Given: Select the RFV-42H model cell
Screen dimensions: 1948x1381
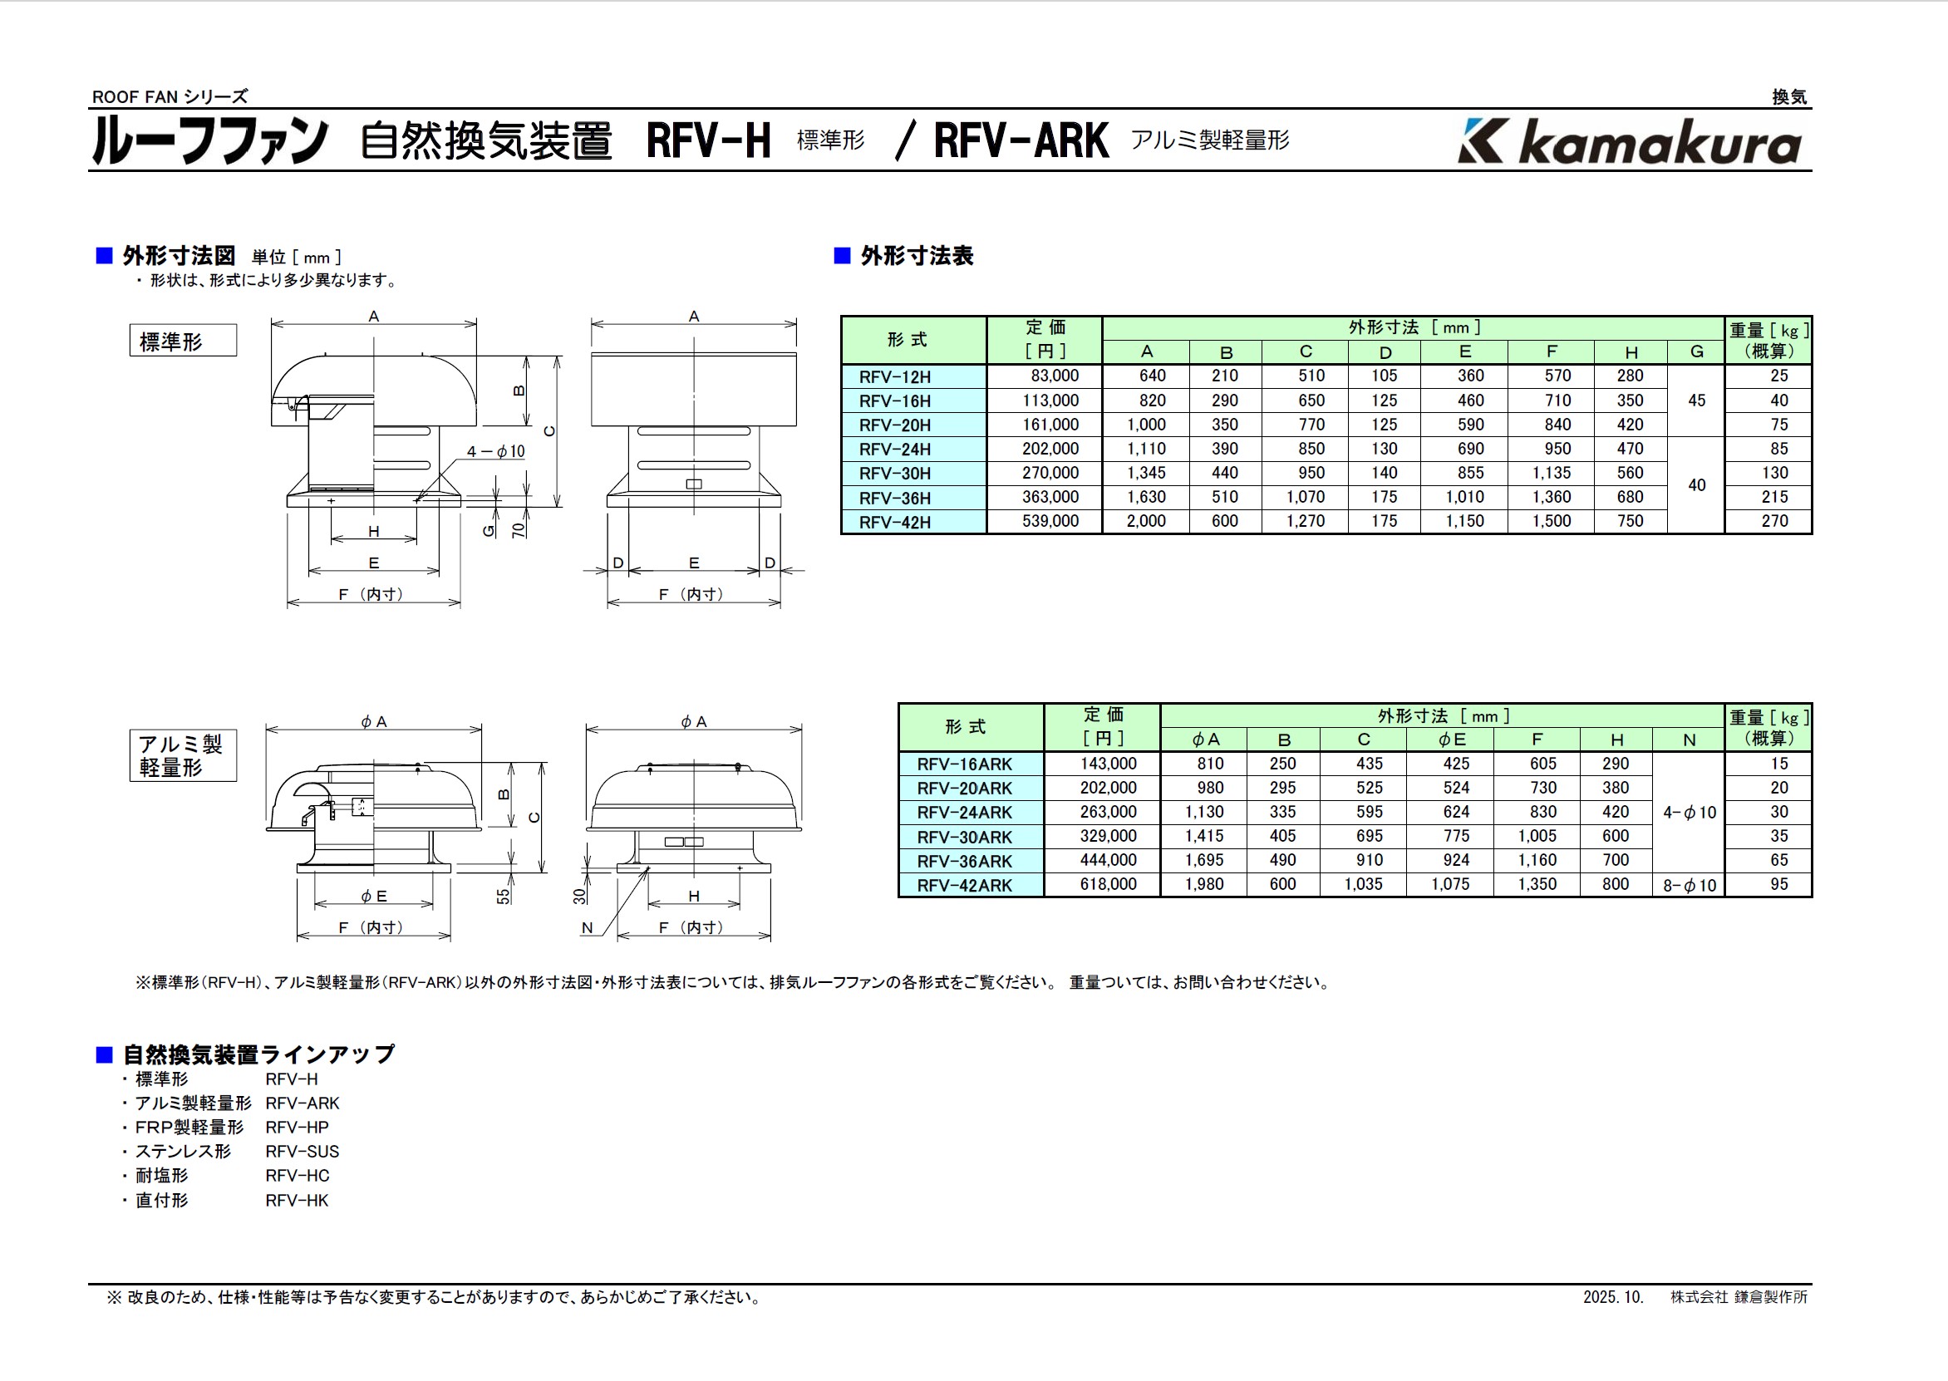Looking at the screenshot, I should pos(894,522).
